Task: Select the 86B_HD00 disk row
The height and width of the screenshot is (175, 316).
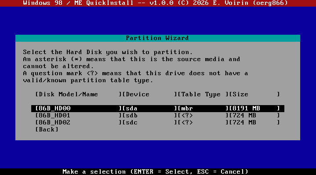Action: pyautogui.click(x=158, y=109)
